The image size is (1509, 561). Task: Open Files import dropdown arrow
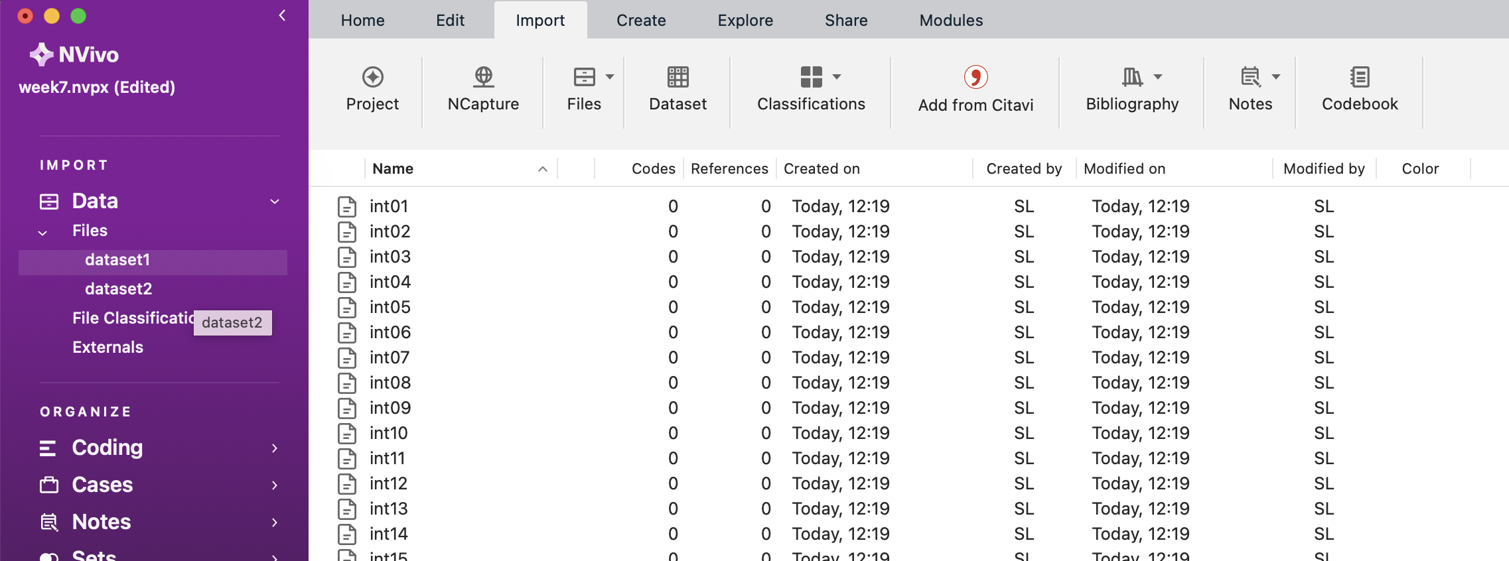(x=610, y=77)
